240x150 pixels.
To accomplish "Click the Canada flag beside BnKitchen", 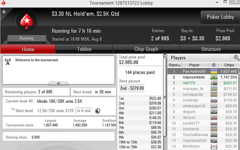I will click(x=214, y=146).
